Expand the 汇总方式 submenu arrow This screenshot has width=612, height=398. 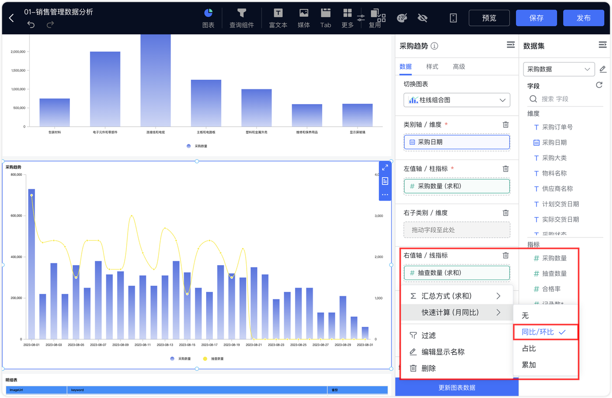[498, 295]
